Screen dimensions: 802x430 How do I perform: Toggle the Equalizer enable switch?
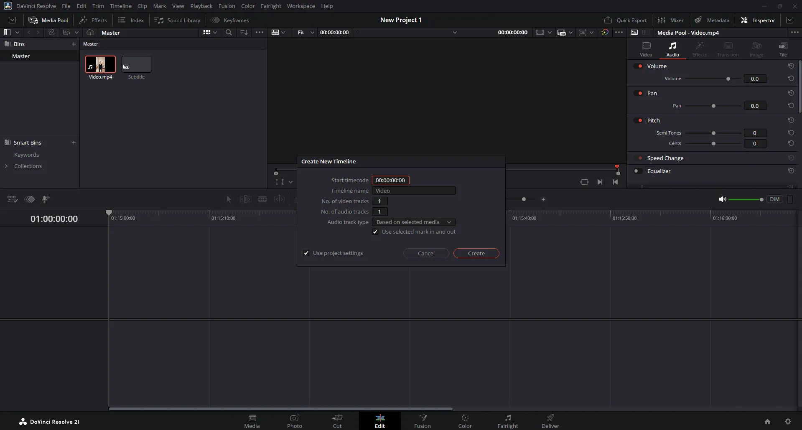coord(638,171)
